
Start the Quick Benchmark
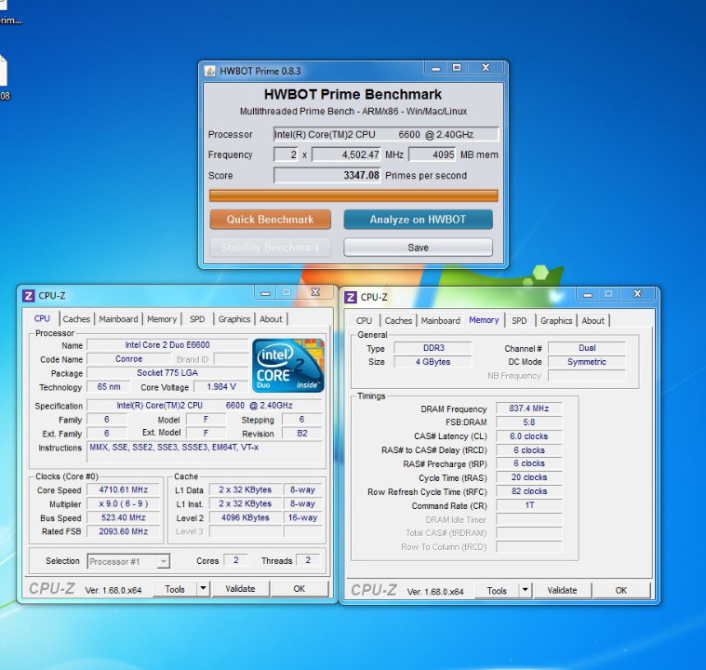pyautogui.click(x=270, y=220)
